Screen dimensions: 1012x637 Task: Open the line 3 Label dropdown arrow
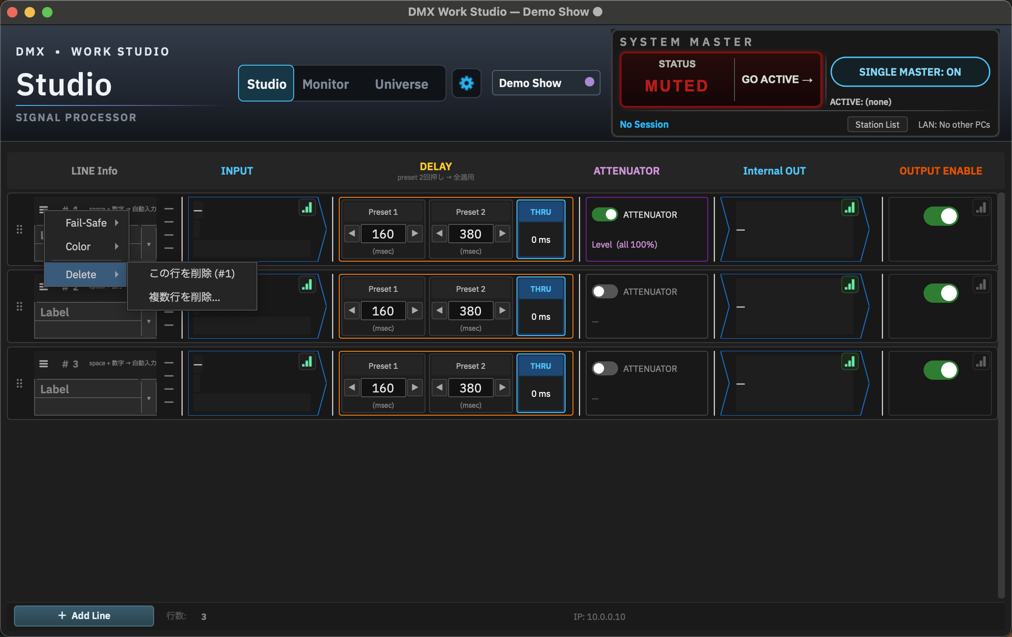tap(149, 398)
